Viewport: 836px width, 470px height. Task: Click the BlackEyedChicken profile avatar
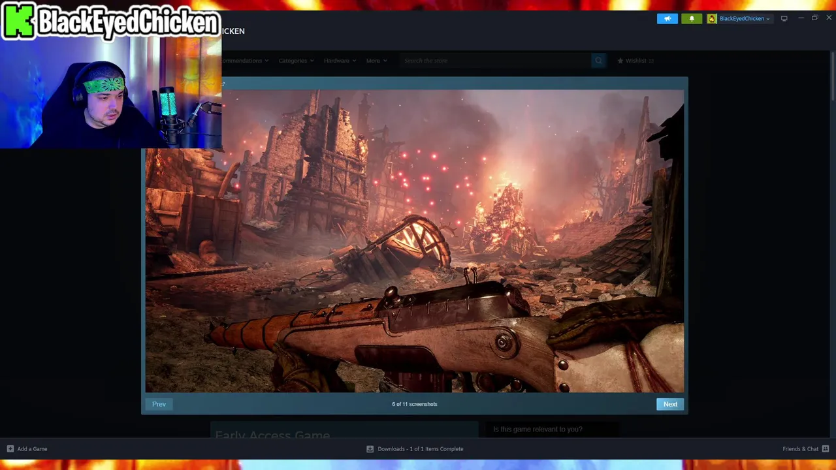712,18
